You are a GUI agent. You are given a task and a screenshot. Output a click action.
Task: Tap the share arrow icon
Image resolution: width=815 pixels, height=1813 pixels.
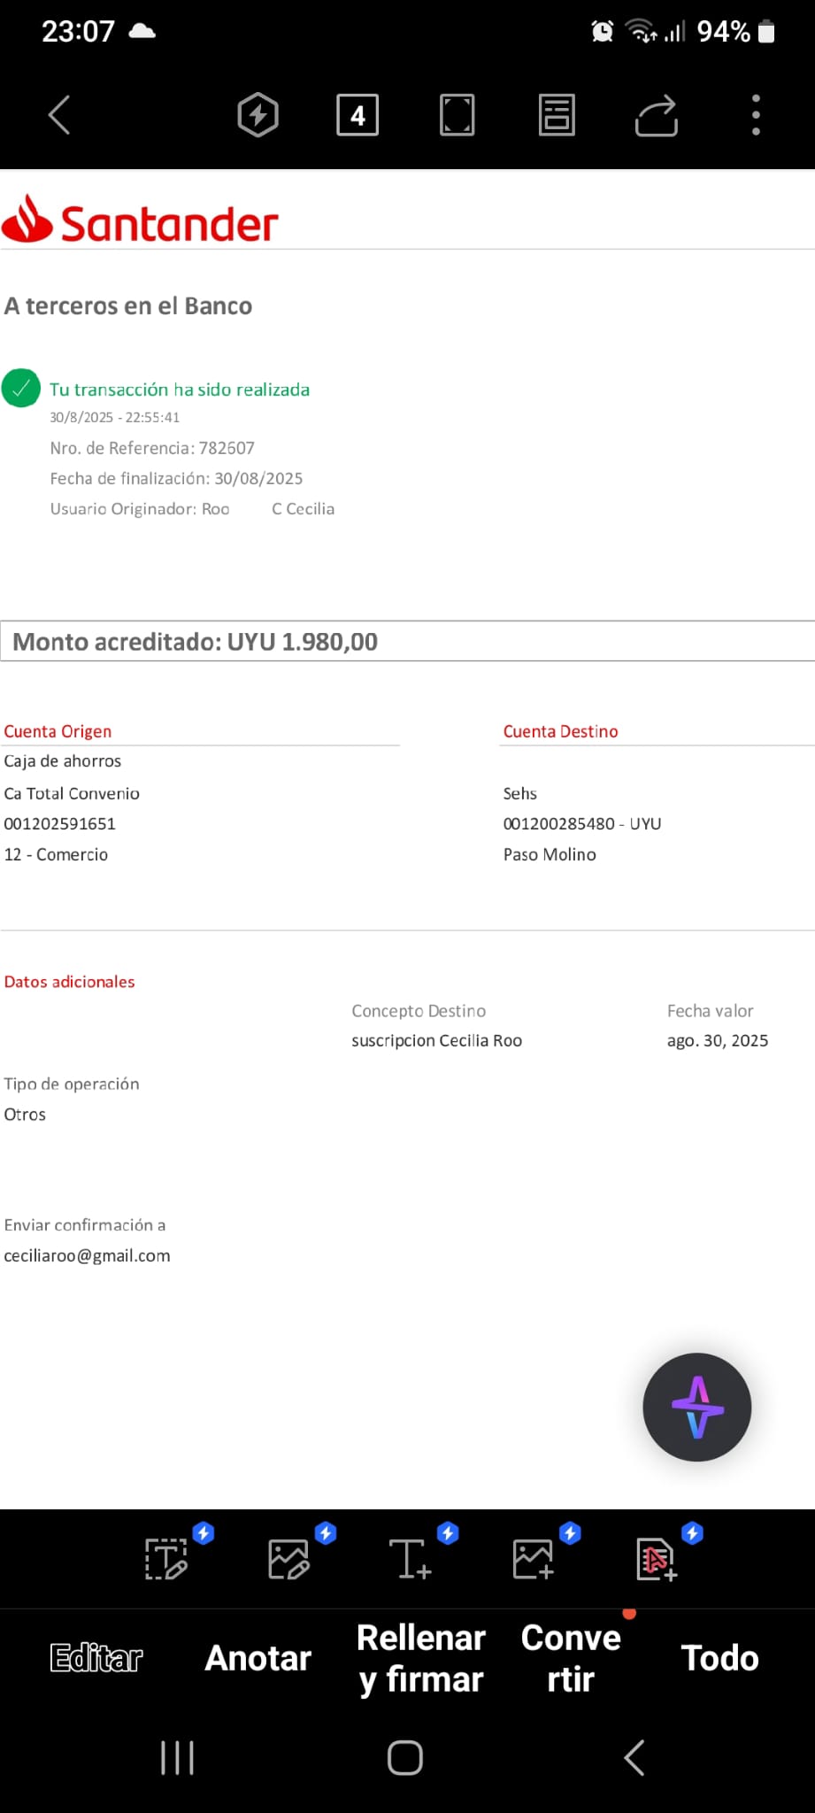pos(657,116)
